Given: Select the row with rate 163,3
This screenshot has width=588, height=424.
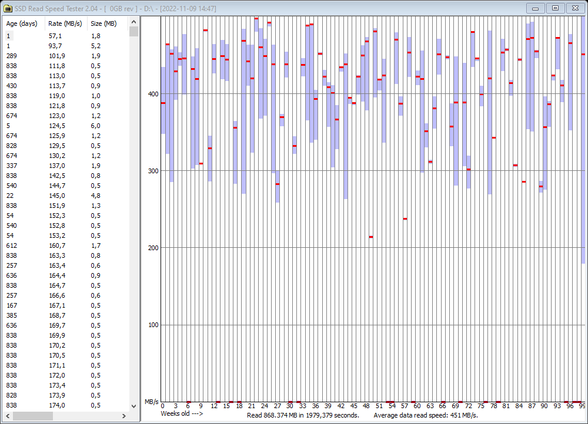Looking at the screenshot, I should [66, 256].
